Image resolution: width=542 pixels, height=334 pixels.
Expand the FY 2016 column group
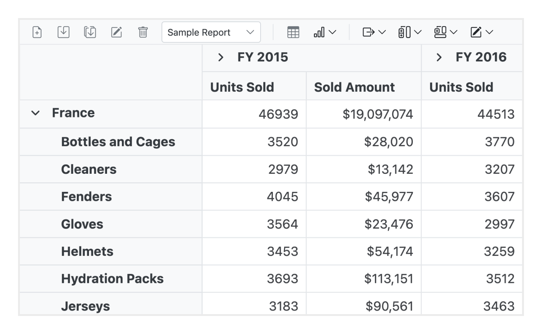(x=439, y=57)
